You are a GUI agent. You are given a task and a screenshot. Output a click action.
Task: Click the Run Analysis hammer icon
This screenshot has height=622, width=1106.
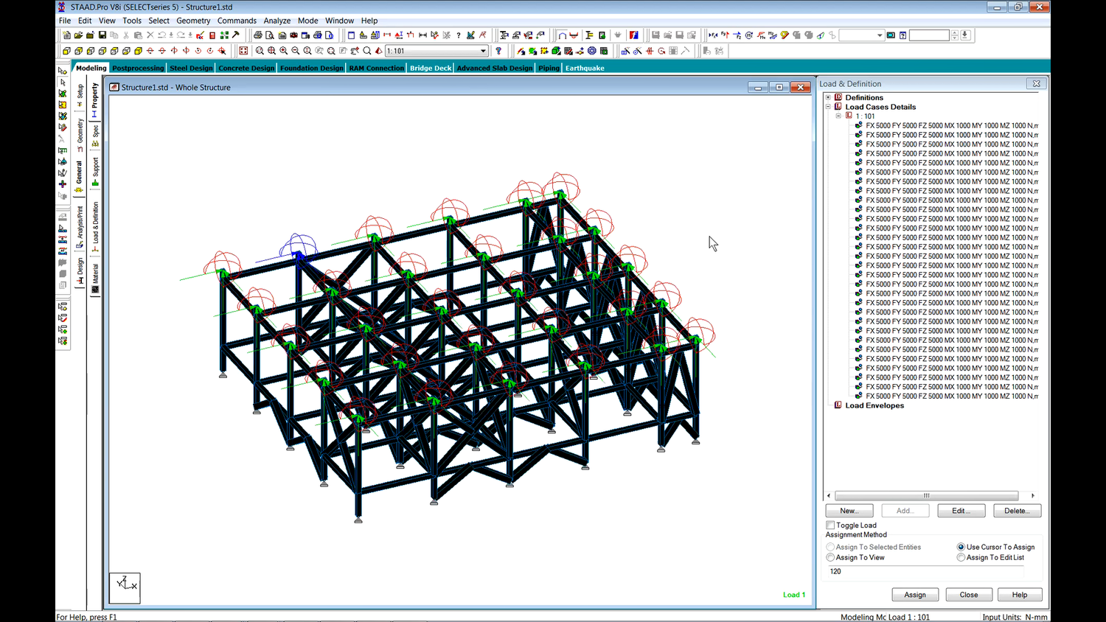point(236,35)
